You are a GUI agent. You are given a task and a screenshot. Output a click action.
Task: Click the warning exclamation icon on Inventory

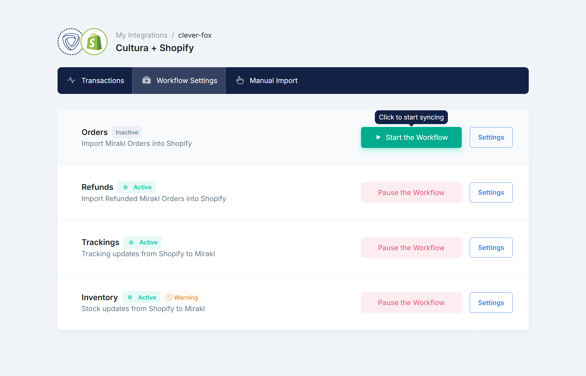[x=169, y=297]
